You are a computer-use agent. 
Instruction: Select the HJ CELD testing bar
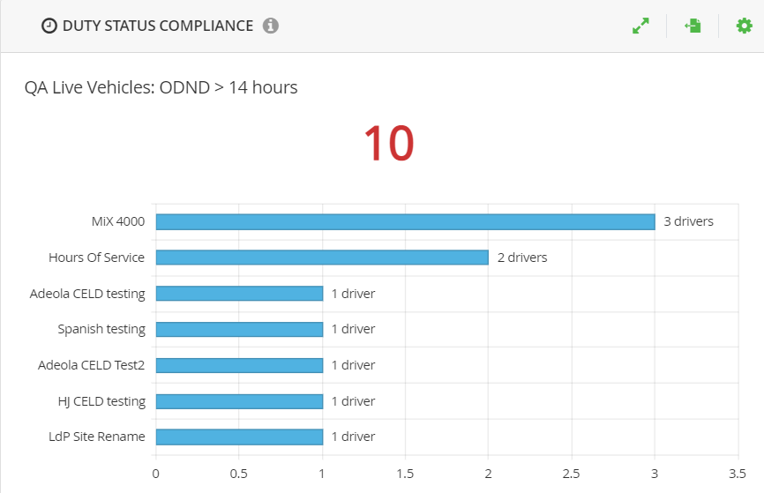[239, 401]
